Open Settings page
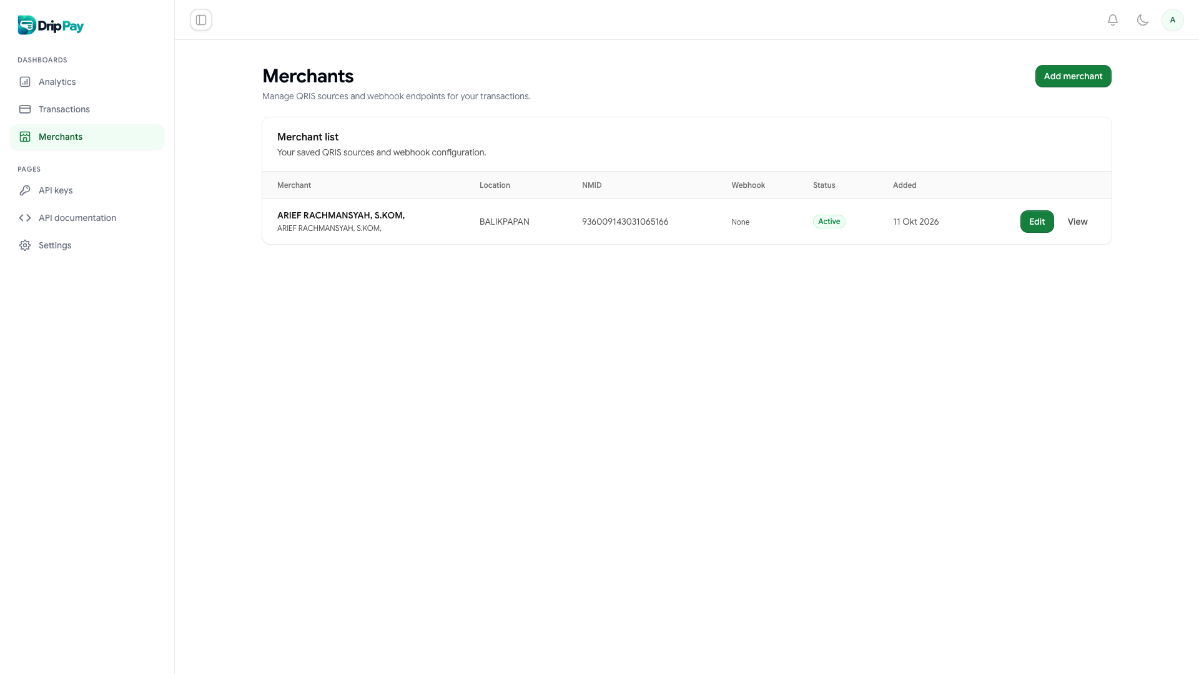 click(x=87, y=245)
